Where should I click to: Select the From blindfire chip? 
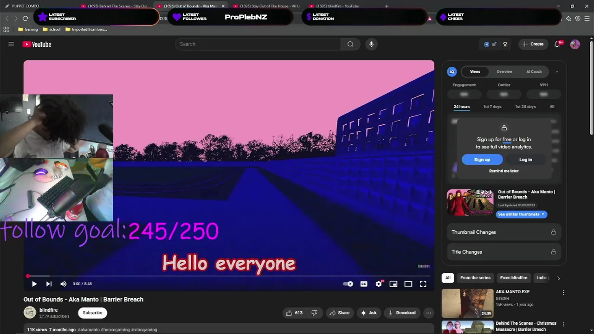514,278
